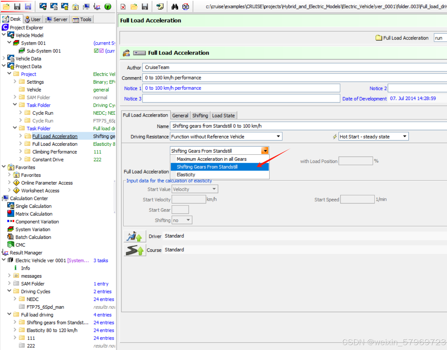Click first Task Folder link, Driving Cycles

point(39,105)
